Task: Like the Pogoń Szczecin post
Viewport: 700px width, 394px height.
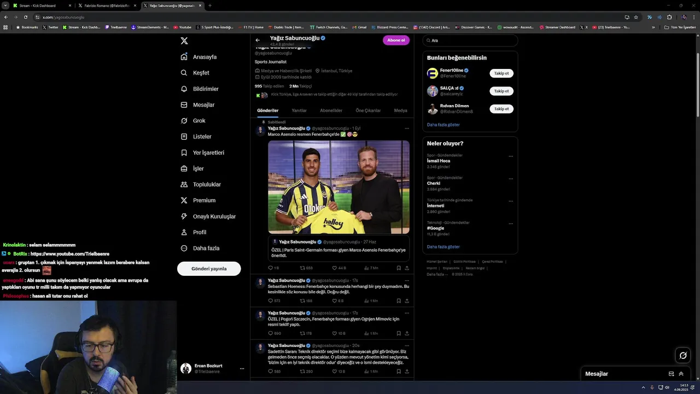Action: (339, 333)
